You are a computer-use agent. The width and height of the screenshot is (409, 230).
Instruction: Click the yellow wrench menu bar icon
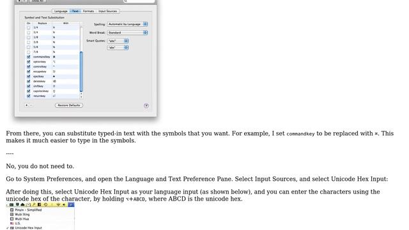click(34, 204)
